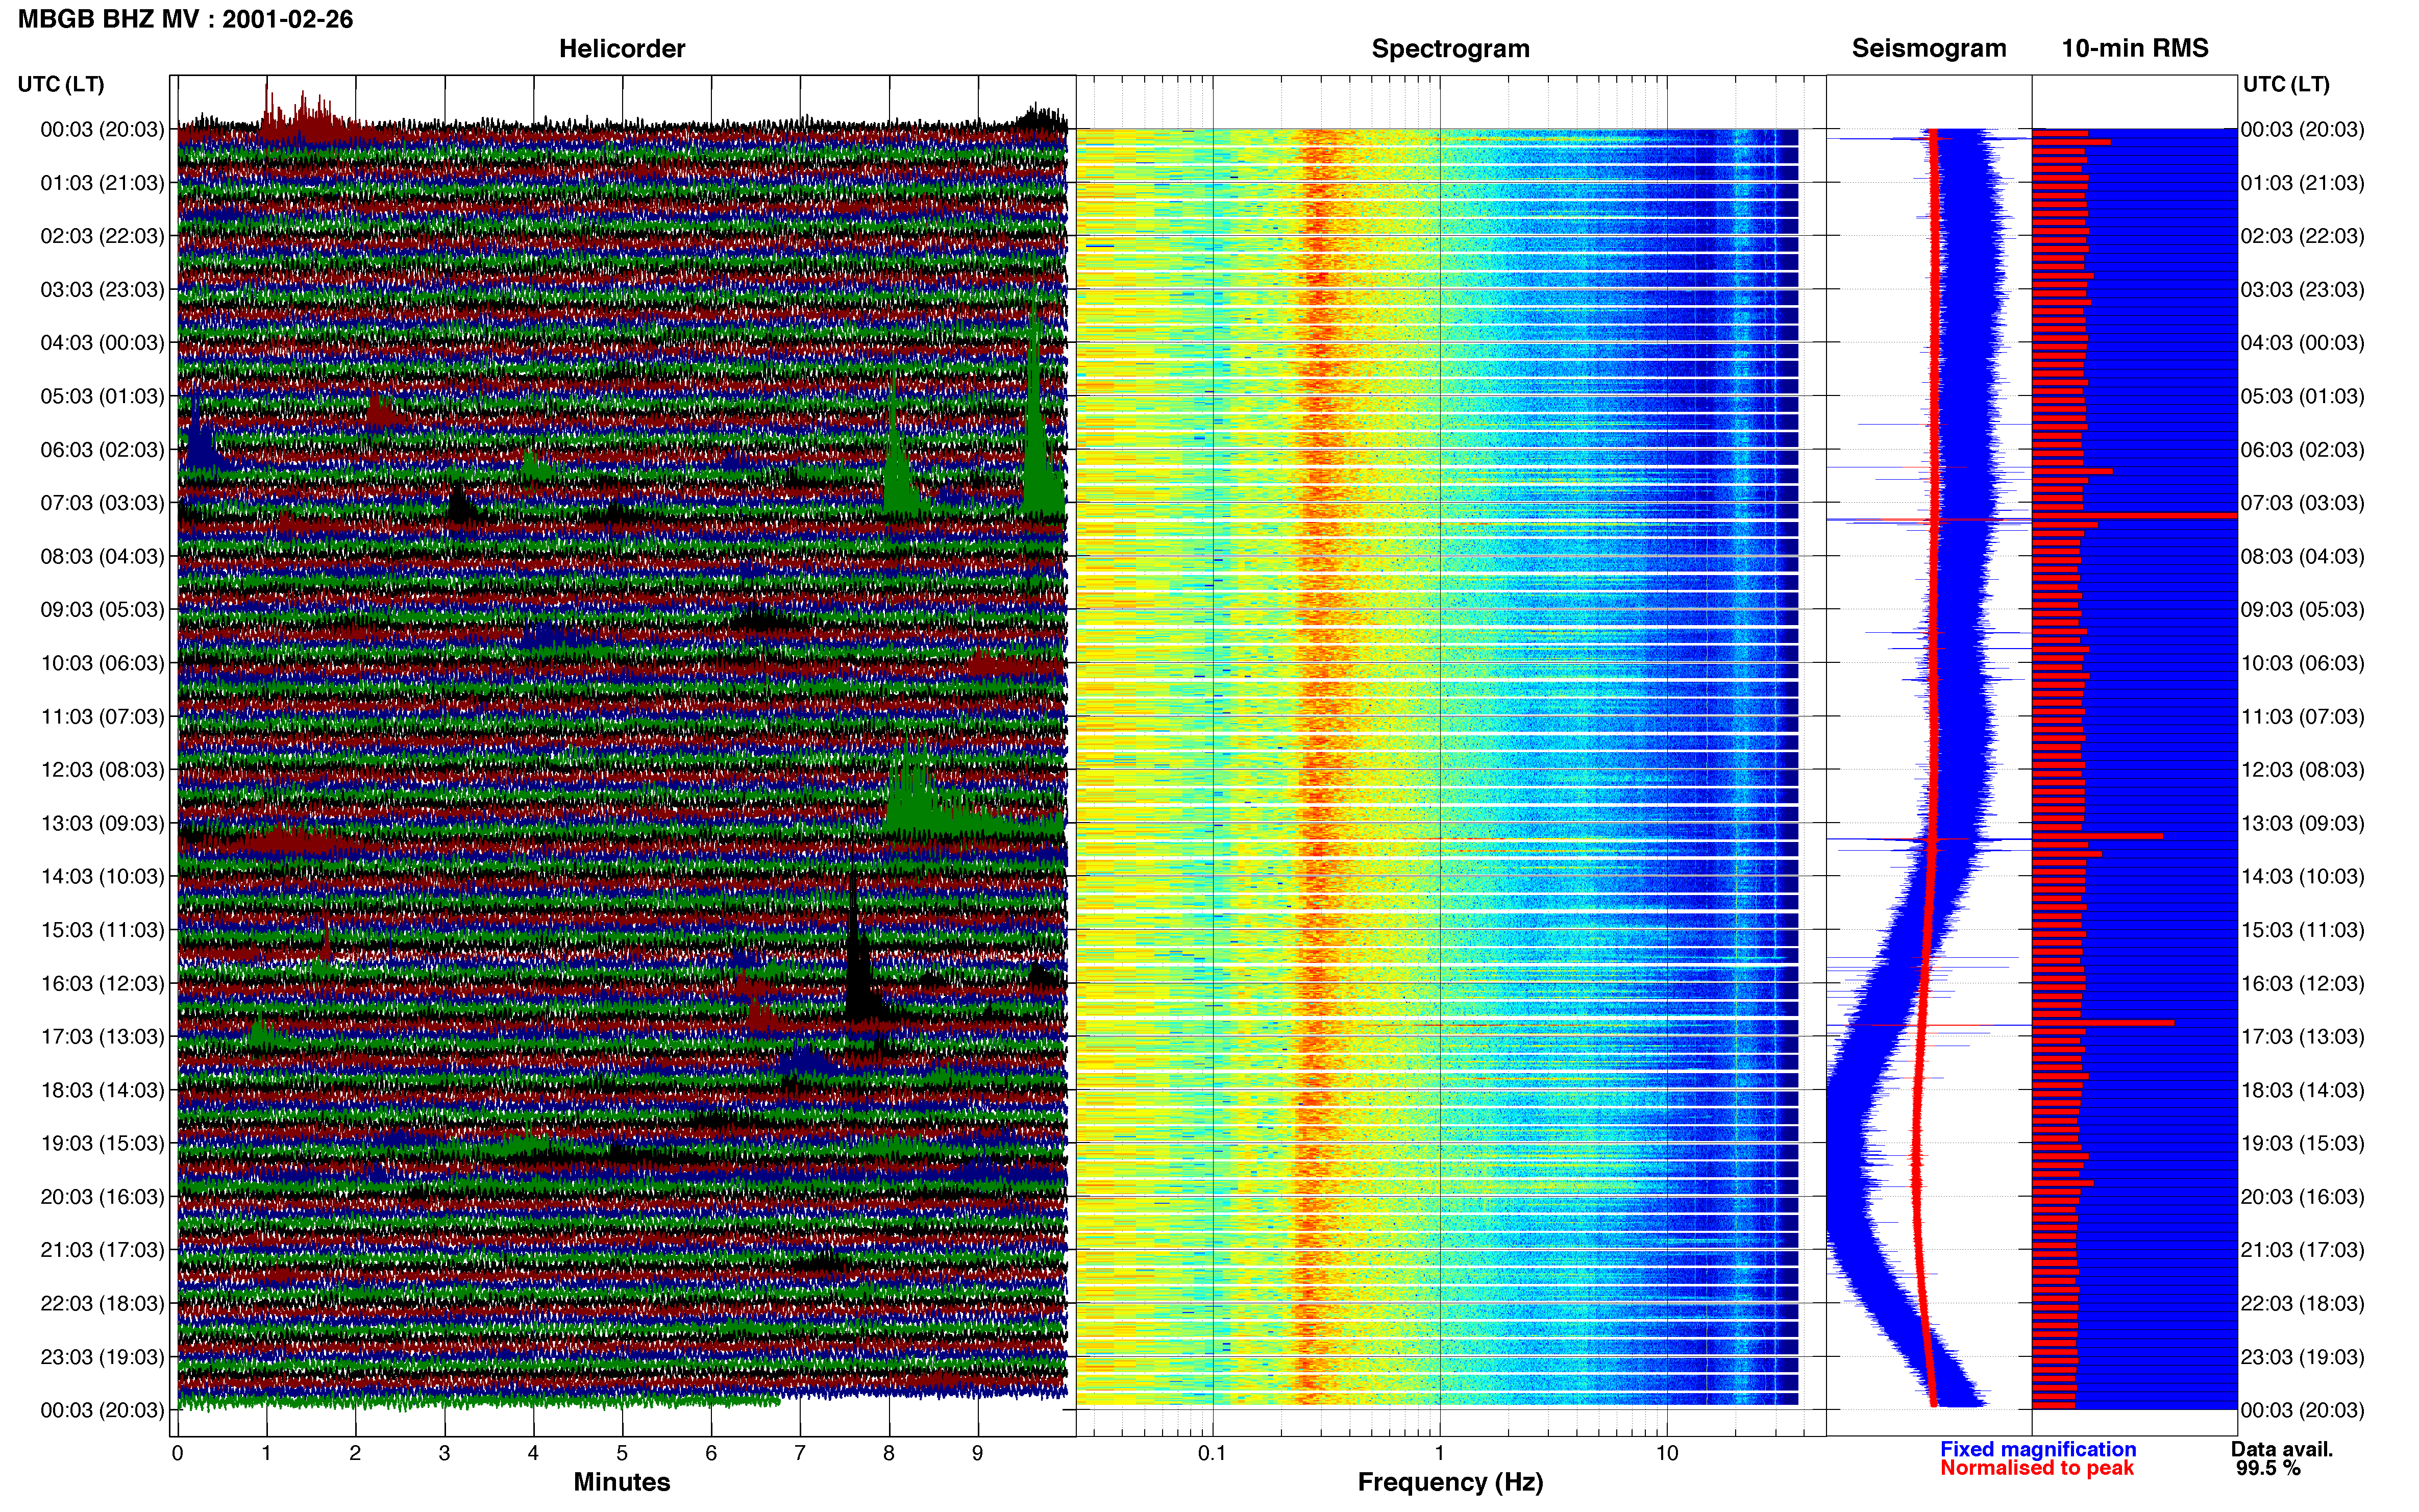The height and width of the screenshot is (1512, 2419).
Task: Click UTC (LT) label beside the Helicorder panel
Action: click(x=61, y=84)
